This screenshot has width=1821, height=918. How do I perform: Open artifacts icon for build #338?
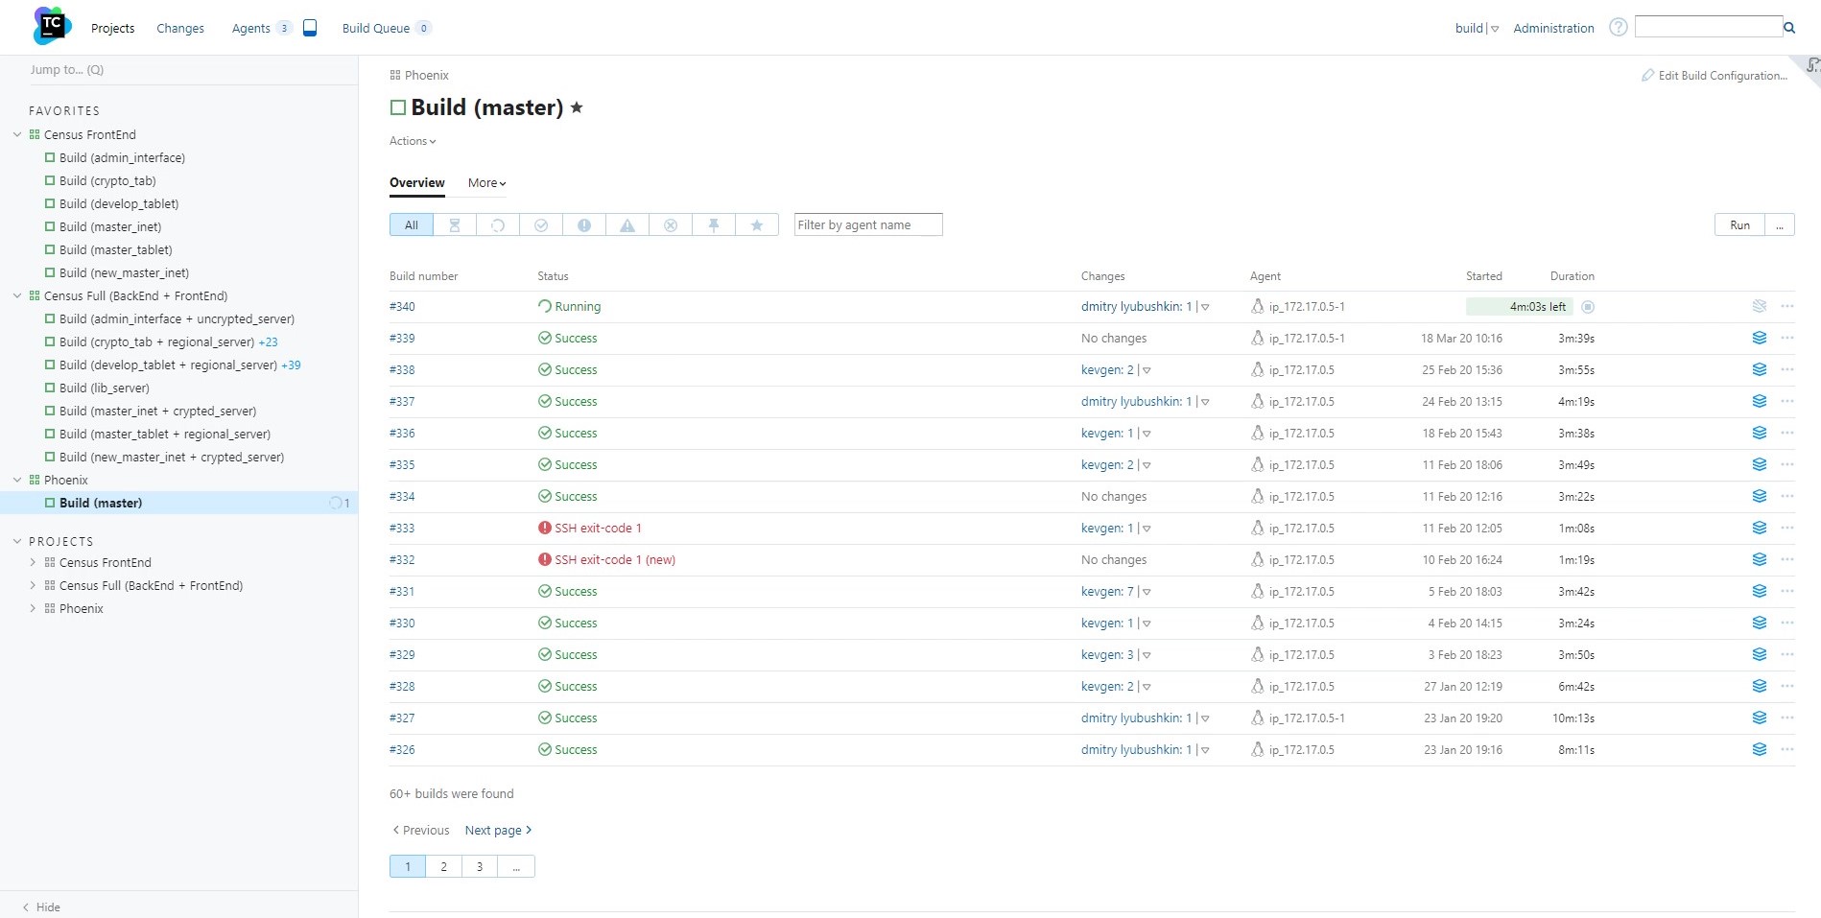click(x=1760, y=369)
